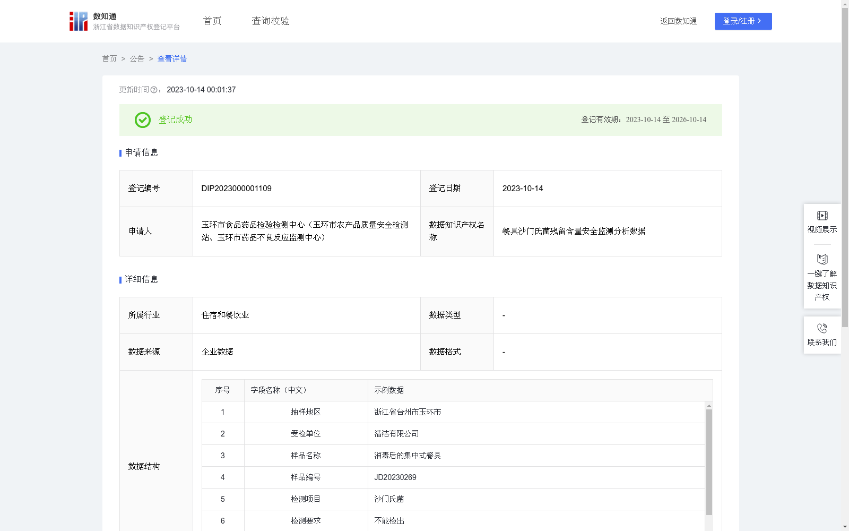The height and width of the screenshot is (531, 849).
Task: Click the green 登记成功 checkmark icon
Action: (143, 120)
